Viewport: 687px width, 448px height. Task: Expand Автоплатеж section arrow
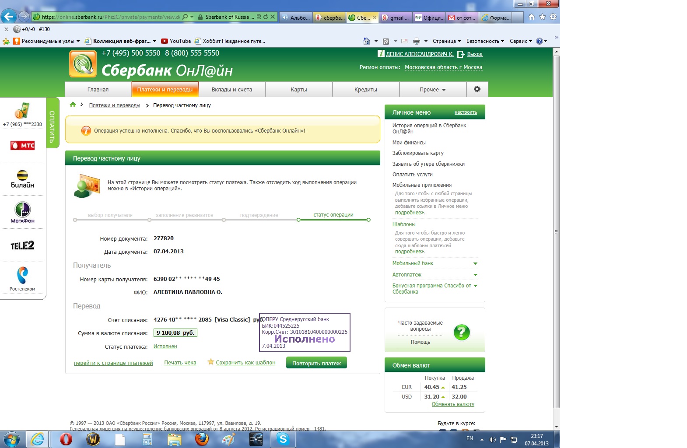tap(475, 275)
